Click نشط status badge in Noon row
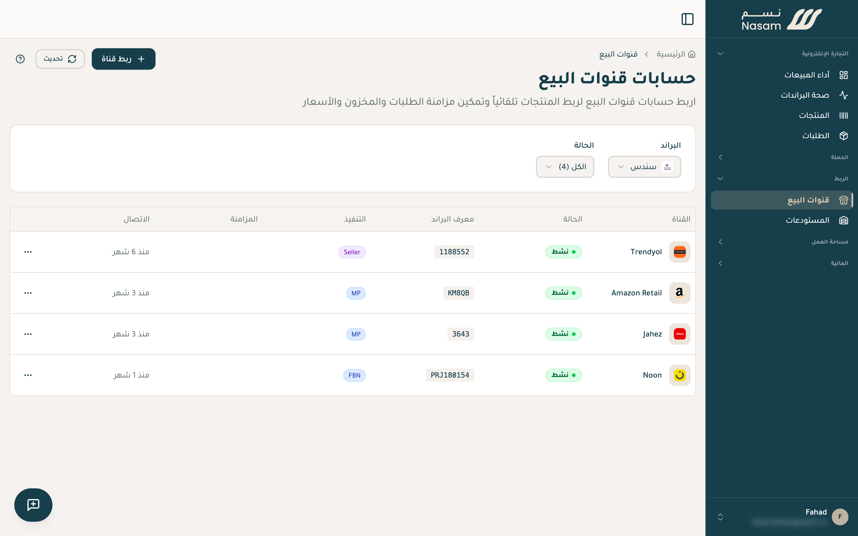Screen dimensions: 858x536 pos(563,375)
